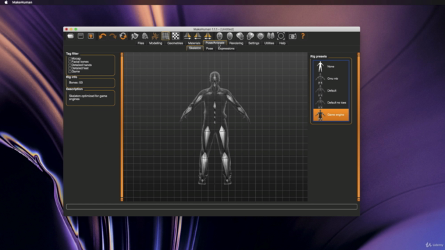Viewport: 445px width, 250px height.
Task: Go to the Materials tab
Action: click(194, 43)
